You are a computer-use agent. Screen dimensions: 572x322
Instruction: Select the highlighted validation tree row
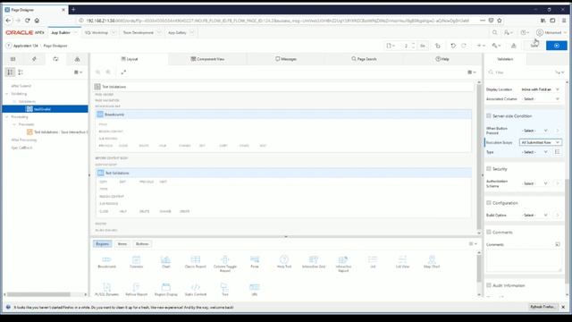pyautogui.click(x=46, y=109)
